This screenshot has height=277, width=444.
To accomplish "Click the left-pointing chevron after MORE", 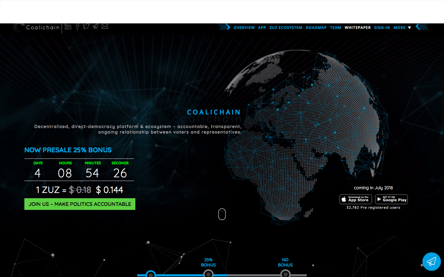I will point(418,27).
